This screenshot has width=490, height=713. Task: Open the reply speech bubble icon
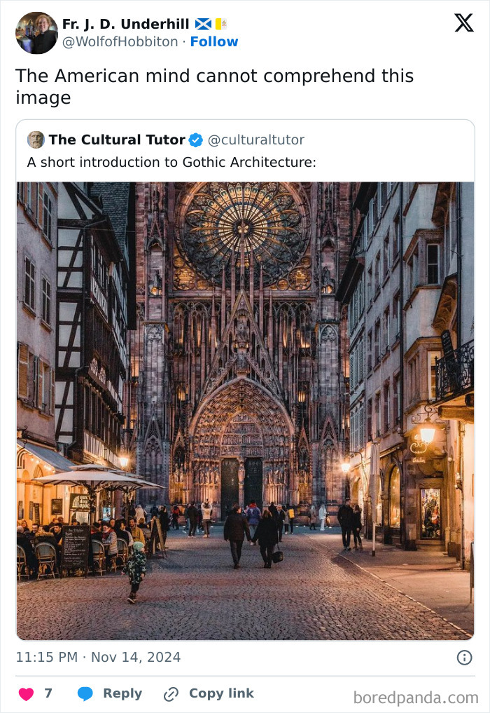pos(85,693)
